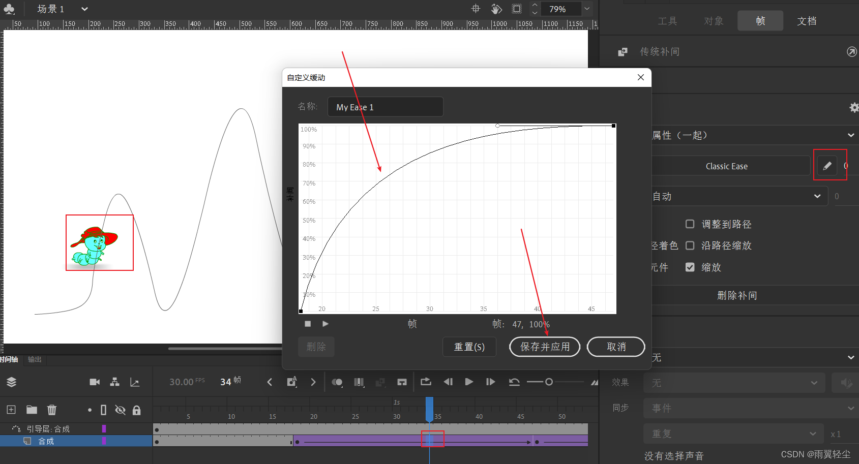
Task: Open the tween settings gear icon
Action: 854,107
